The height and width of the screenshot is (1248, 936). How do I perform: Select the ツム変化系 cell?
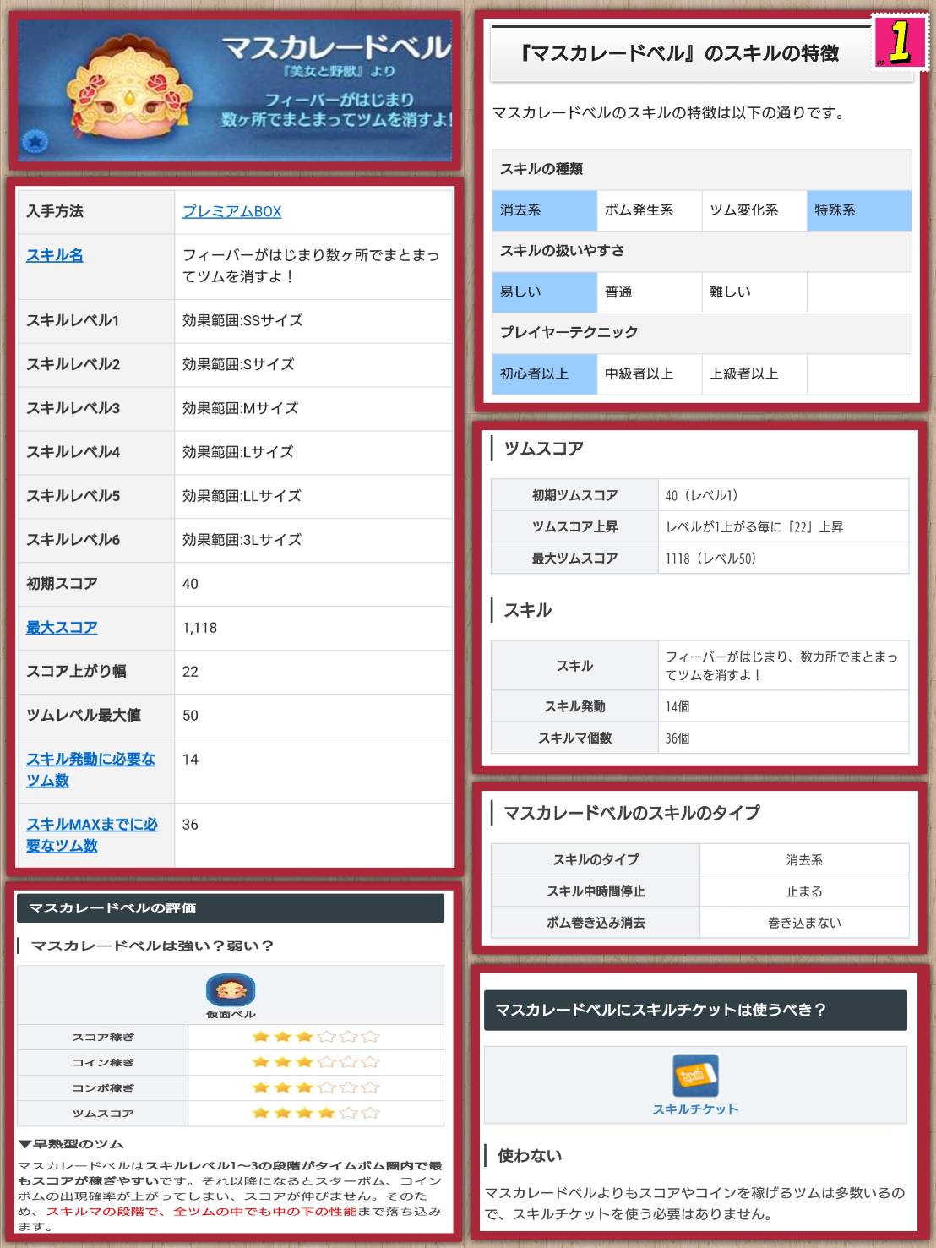point(754,210)
